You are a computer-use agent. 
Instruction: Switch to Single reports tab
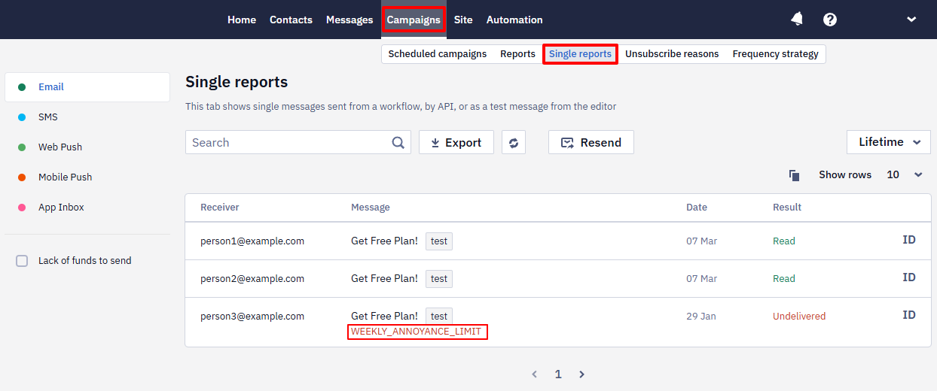580,54
